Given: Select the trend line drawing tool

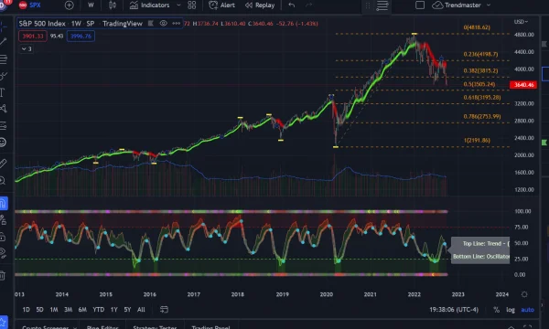Looking at the screenshot, I should [x=3, y=41].
